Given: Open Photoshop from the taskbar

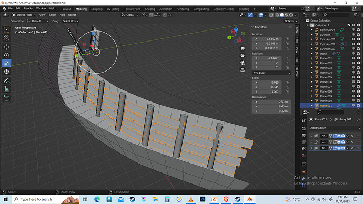Looking at the screenshot, I should (x=203, y=199).
